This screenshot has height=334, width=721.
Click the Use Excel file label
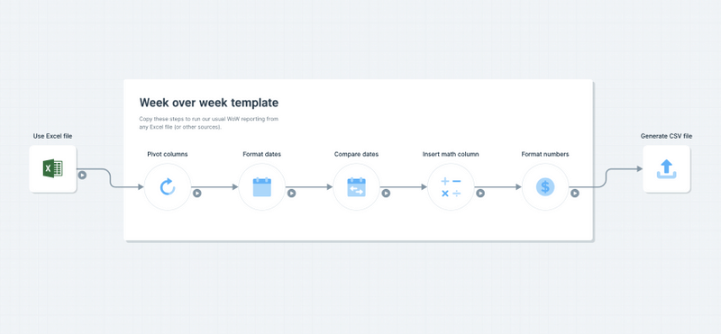click(x=53, y=136)
